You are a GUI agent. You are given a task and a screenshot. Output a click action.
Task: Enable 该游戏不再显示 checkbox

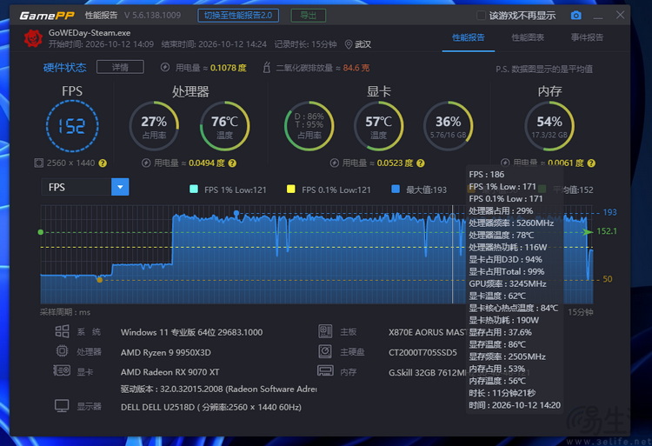pyautogui.click(x=481, y=16)
